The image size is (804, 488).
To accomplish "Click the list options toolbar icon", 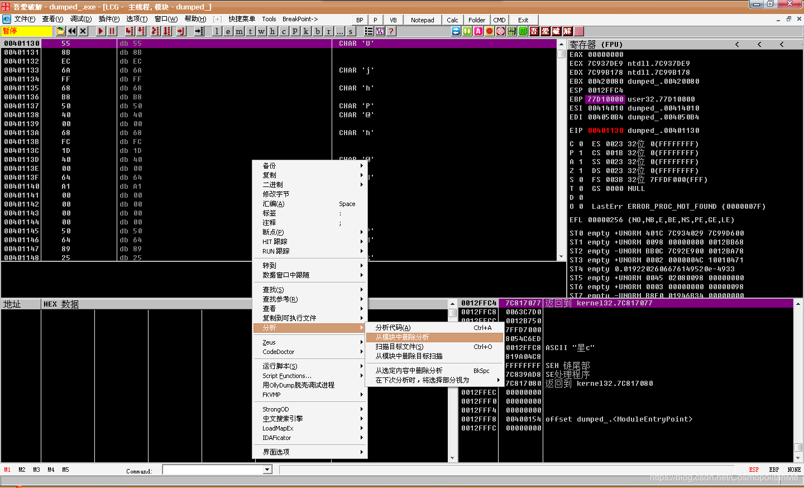I will point(368,31).
